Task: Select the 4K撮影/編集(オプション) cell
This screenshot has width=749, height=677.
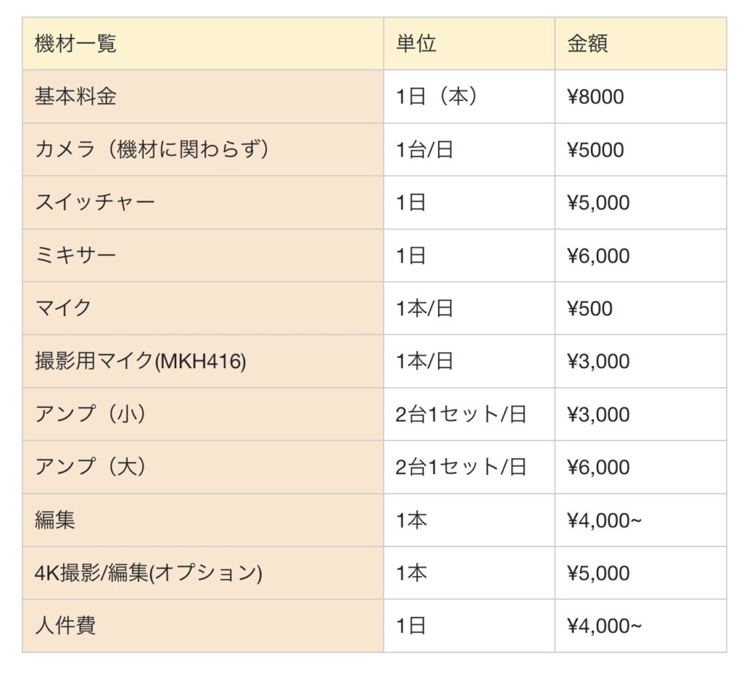Action: tap(148, 573)
